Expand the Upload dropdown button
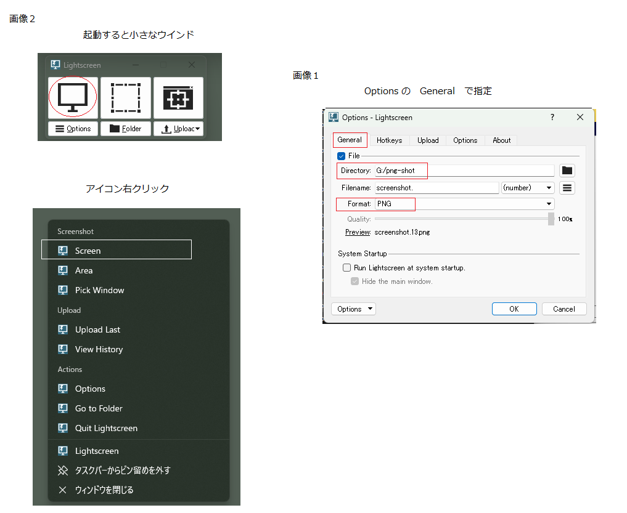Image resolution: width=627 pixels, height=513 pixels. coord(178,129)
